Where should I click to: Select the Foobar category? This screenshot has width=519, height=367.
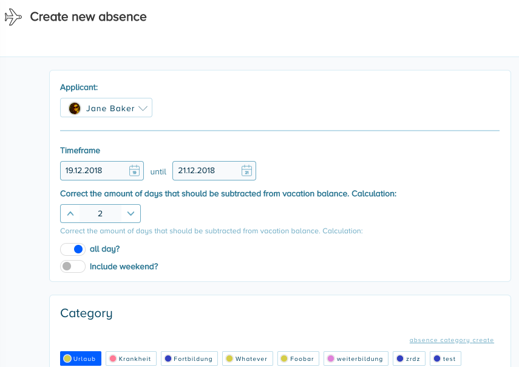[x=298, y=358]
